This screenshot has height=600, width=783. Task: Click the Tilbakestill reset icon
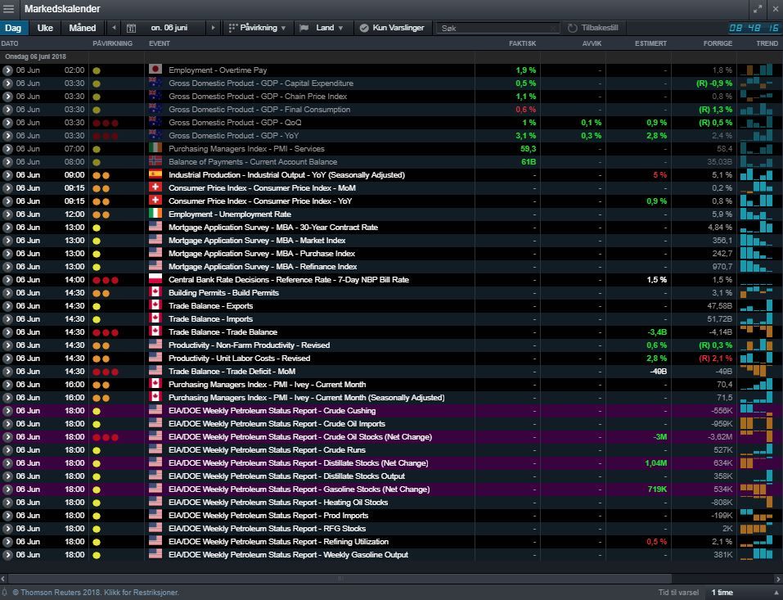tap(572, 28)
